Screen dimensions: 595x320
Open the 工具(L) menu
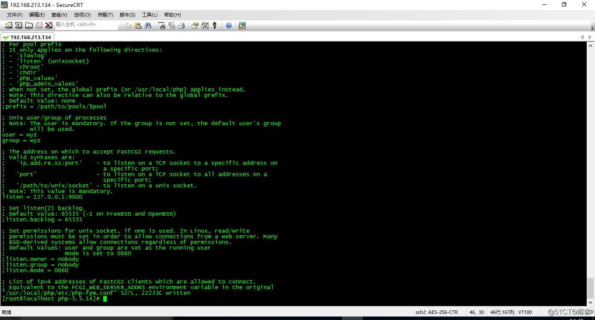(149, 15)
